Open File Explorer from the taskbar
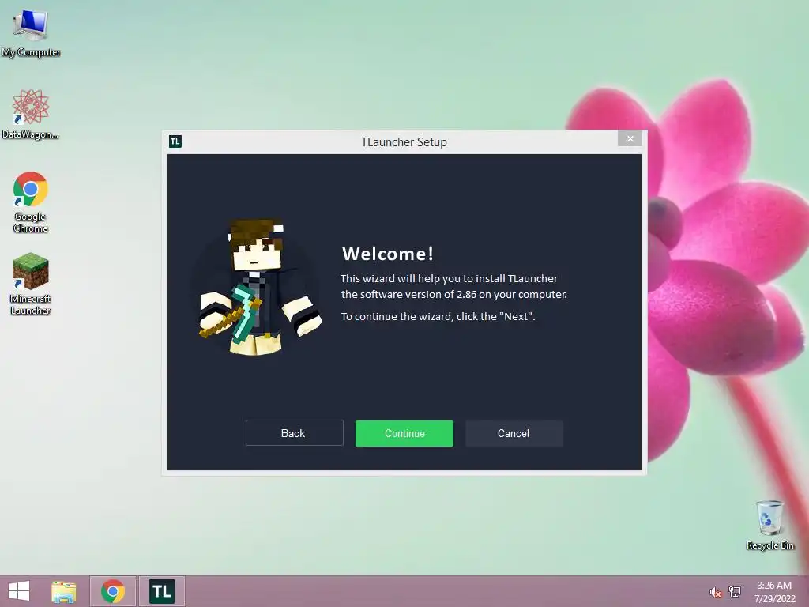Screen dimensions: 809x607 [x=64, y=591]
